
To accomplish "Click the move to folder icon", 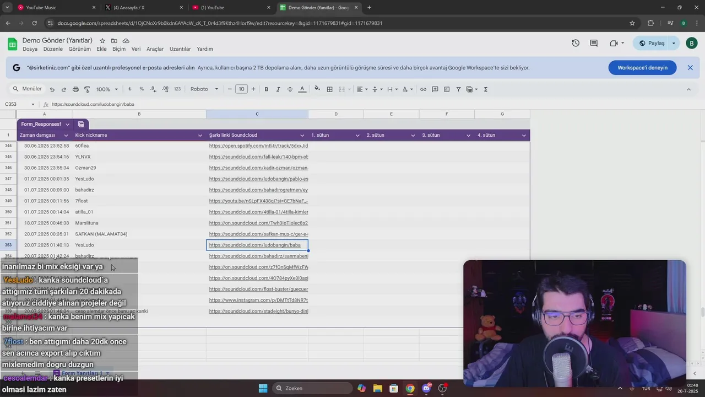I will tap(114, 41).
